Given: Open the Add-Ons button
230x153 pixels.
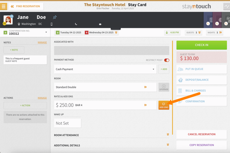Looking at the screenshot, I should 164,105.
